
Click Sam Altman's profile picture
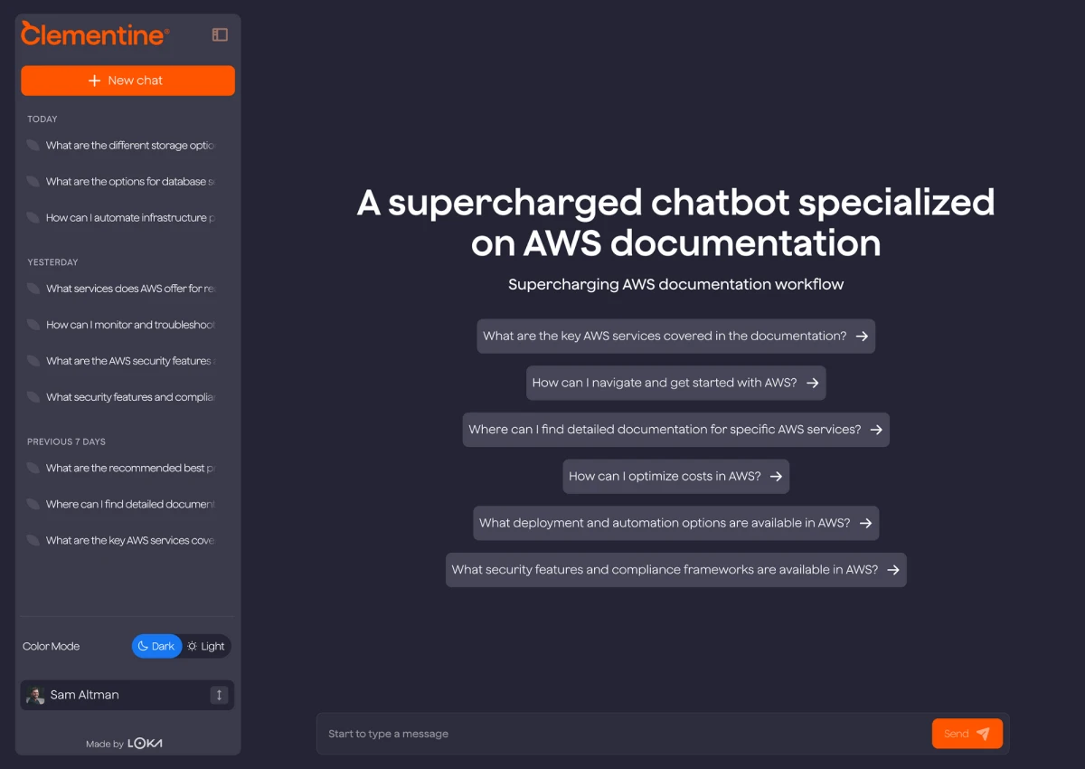[34, 695]
